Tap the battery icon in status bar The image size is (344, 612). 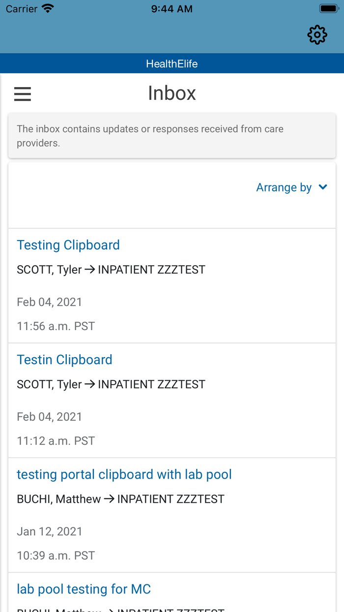coord(328,9)
